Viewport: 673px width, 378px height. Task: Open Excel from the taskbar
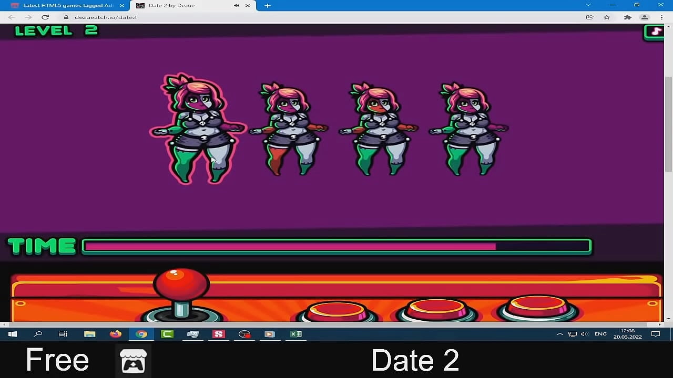(295, 334)
